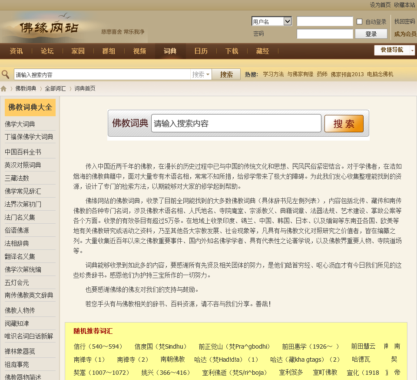Screen dimensions: 417x380
Task: Click the top bar 搜索 button
Action: click(x=226, y=74)
